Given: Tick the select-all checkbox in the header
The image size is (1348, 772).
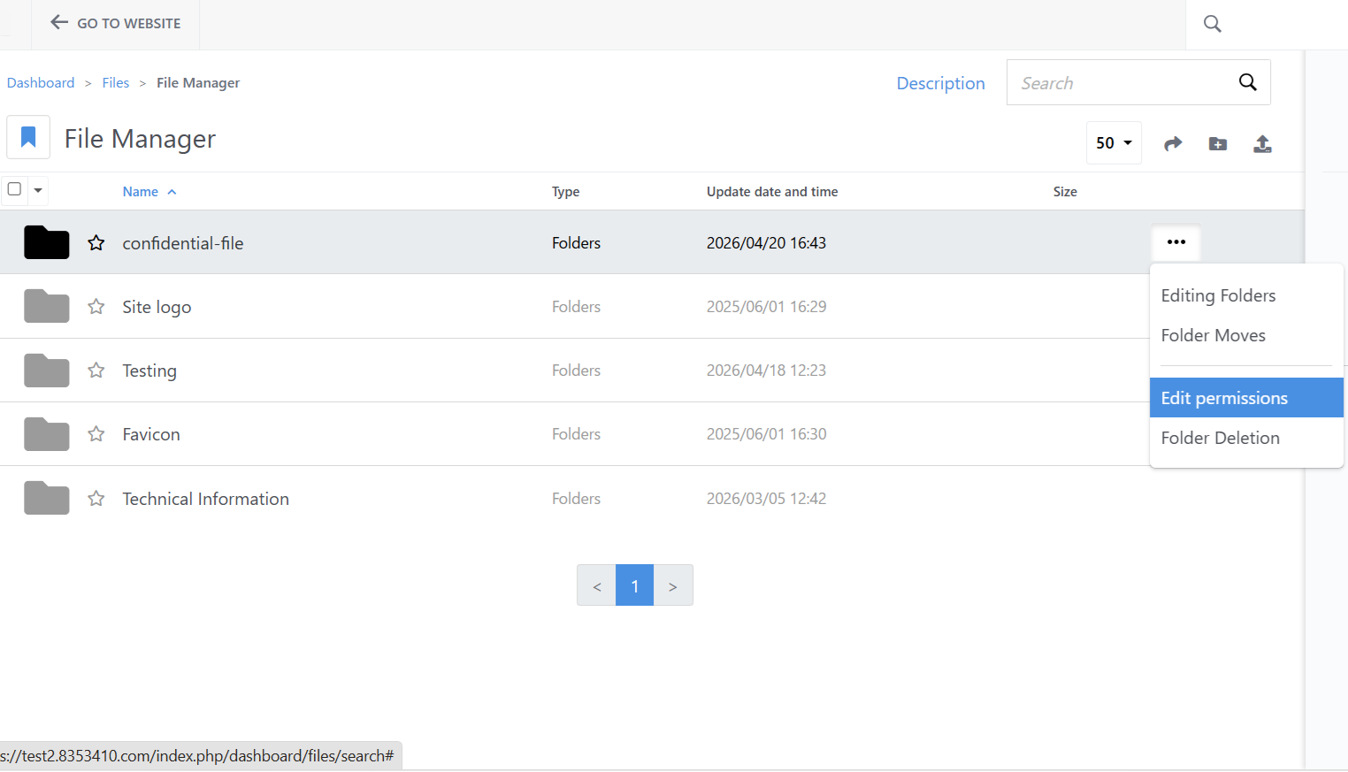Looking at the screenshot, I should 14,189.
